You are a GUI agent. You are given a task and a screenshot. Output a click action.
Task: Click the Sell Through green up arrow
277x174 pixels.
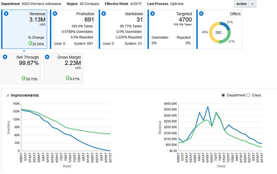coord(24,78)
